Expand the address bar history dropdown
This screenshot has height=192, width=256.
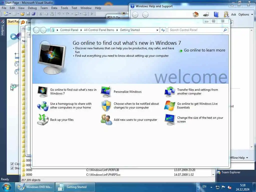(157, 30)
